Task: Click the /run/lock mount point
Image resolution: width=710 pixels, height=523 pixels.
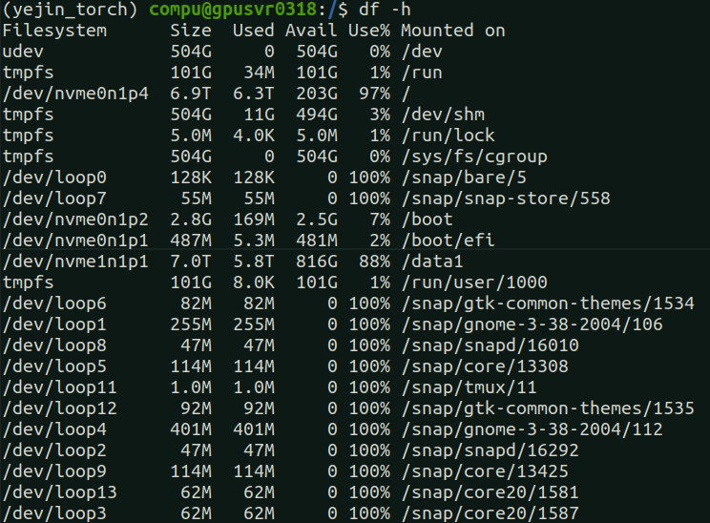Action: (449, 136)
